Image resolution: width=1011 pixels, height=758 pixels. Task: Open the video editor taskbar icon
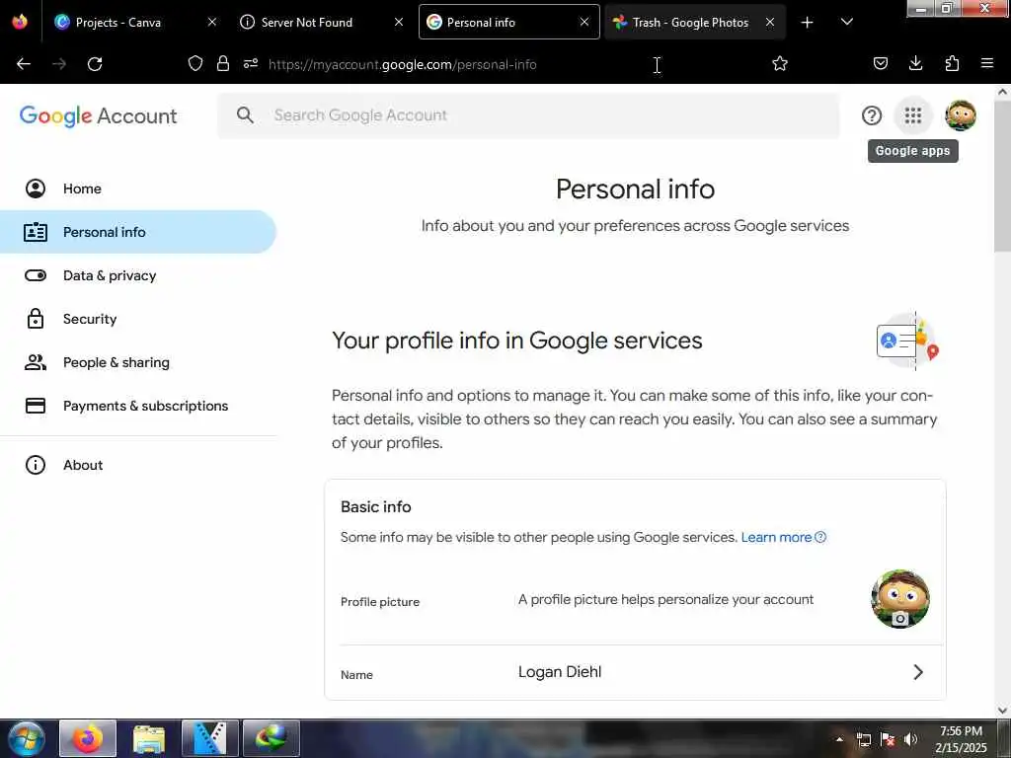click(210, 738)
